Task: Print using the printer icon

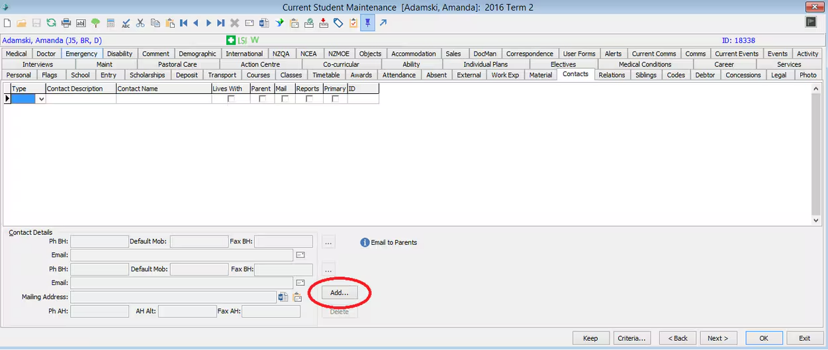Action: [x=66, y=23]
